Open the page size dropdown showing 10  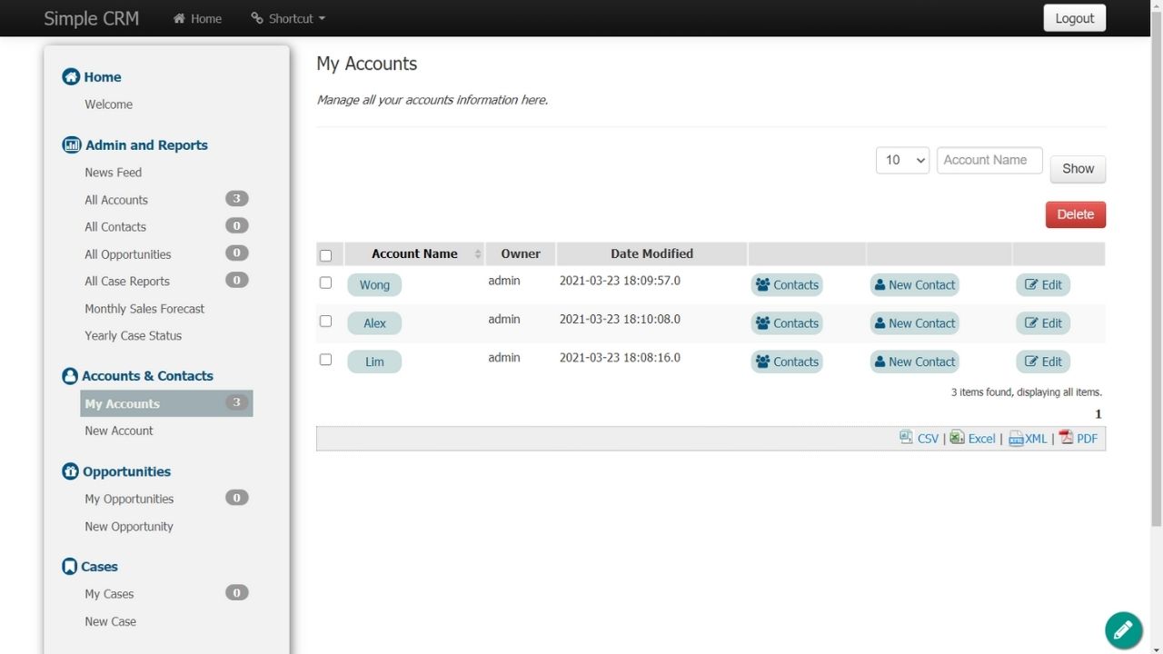point(901,160)
